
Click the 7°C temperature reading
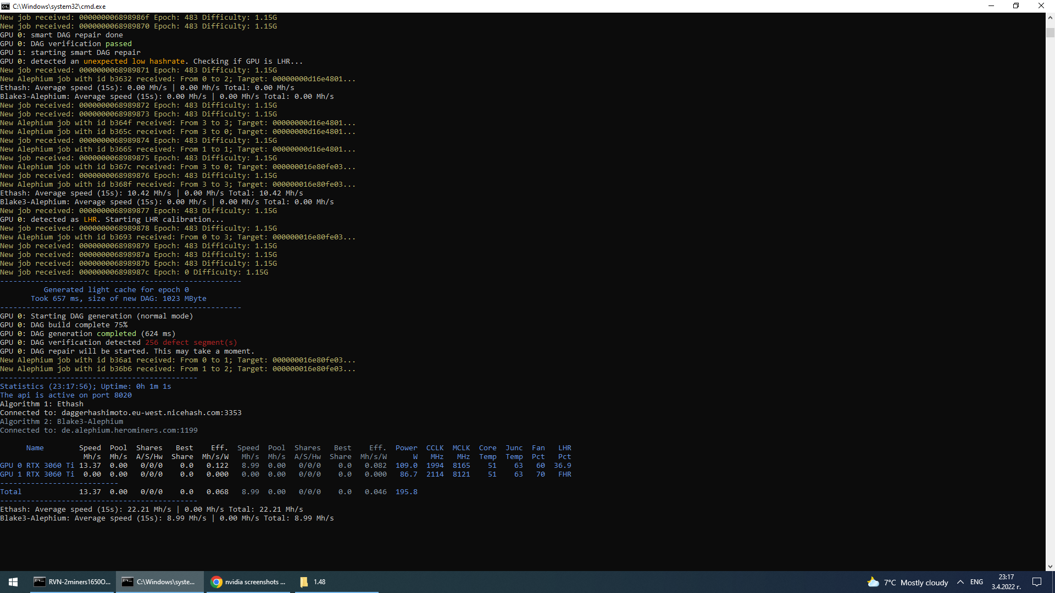pyautogui.click(x=890, y=582)
